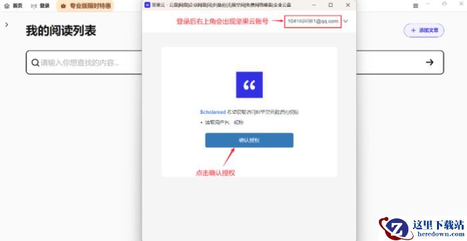
Task: Click the 104…@qq.com account name
Action: [313, 21]
